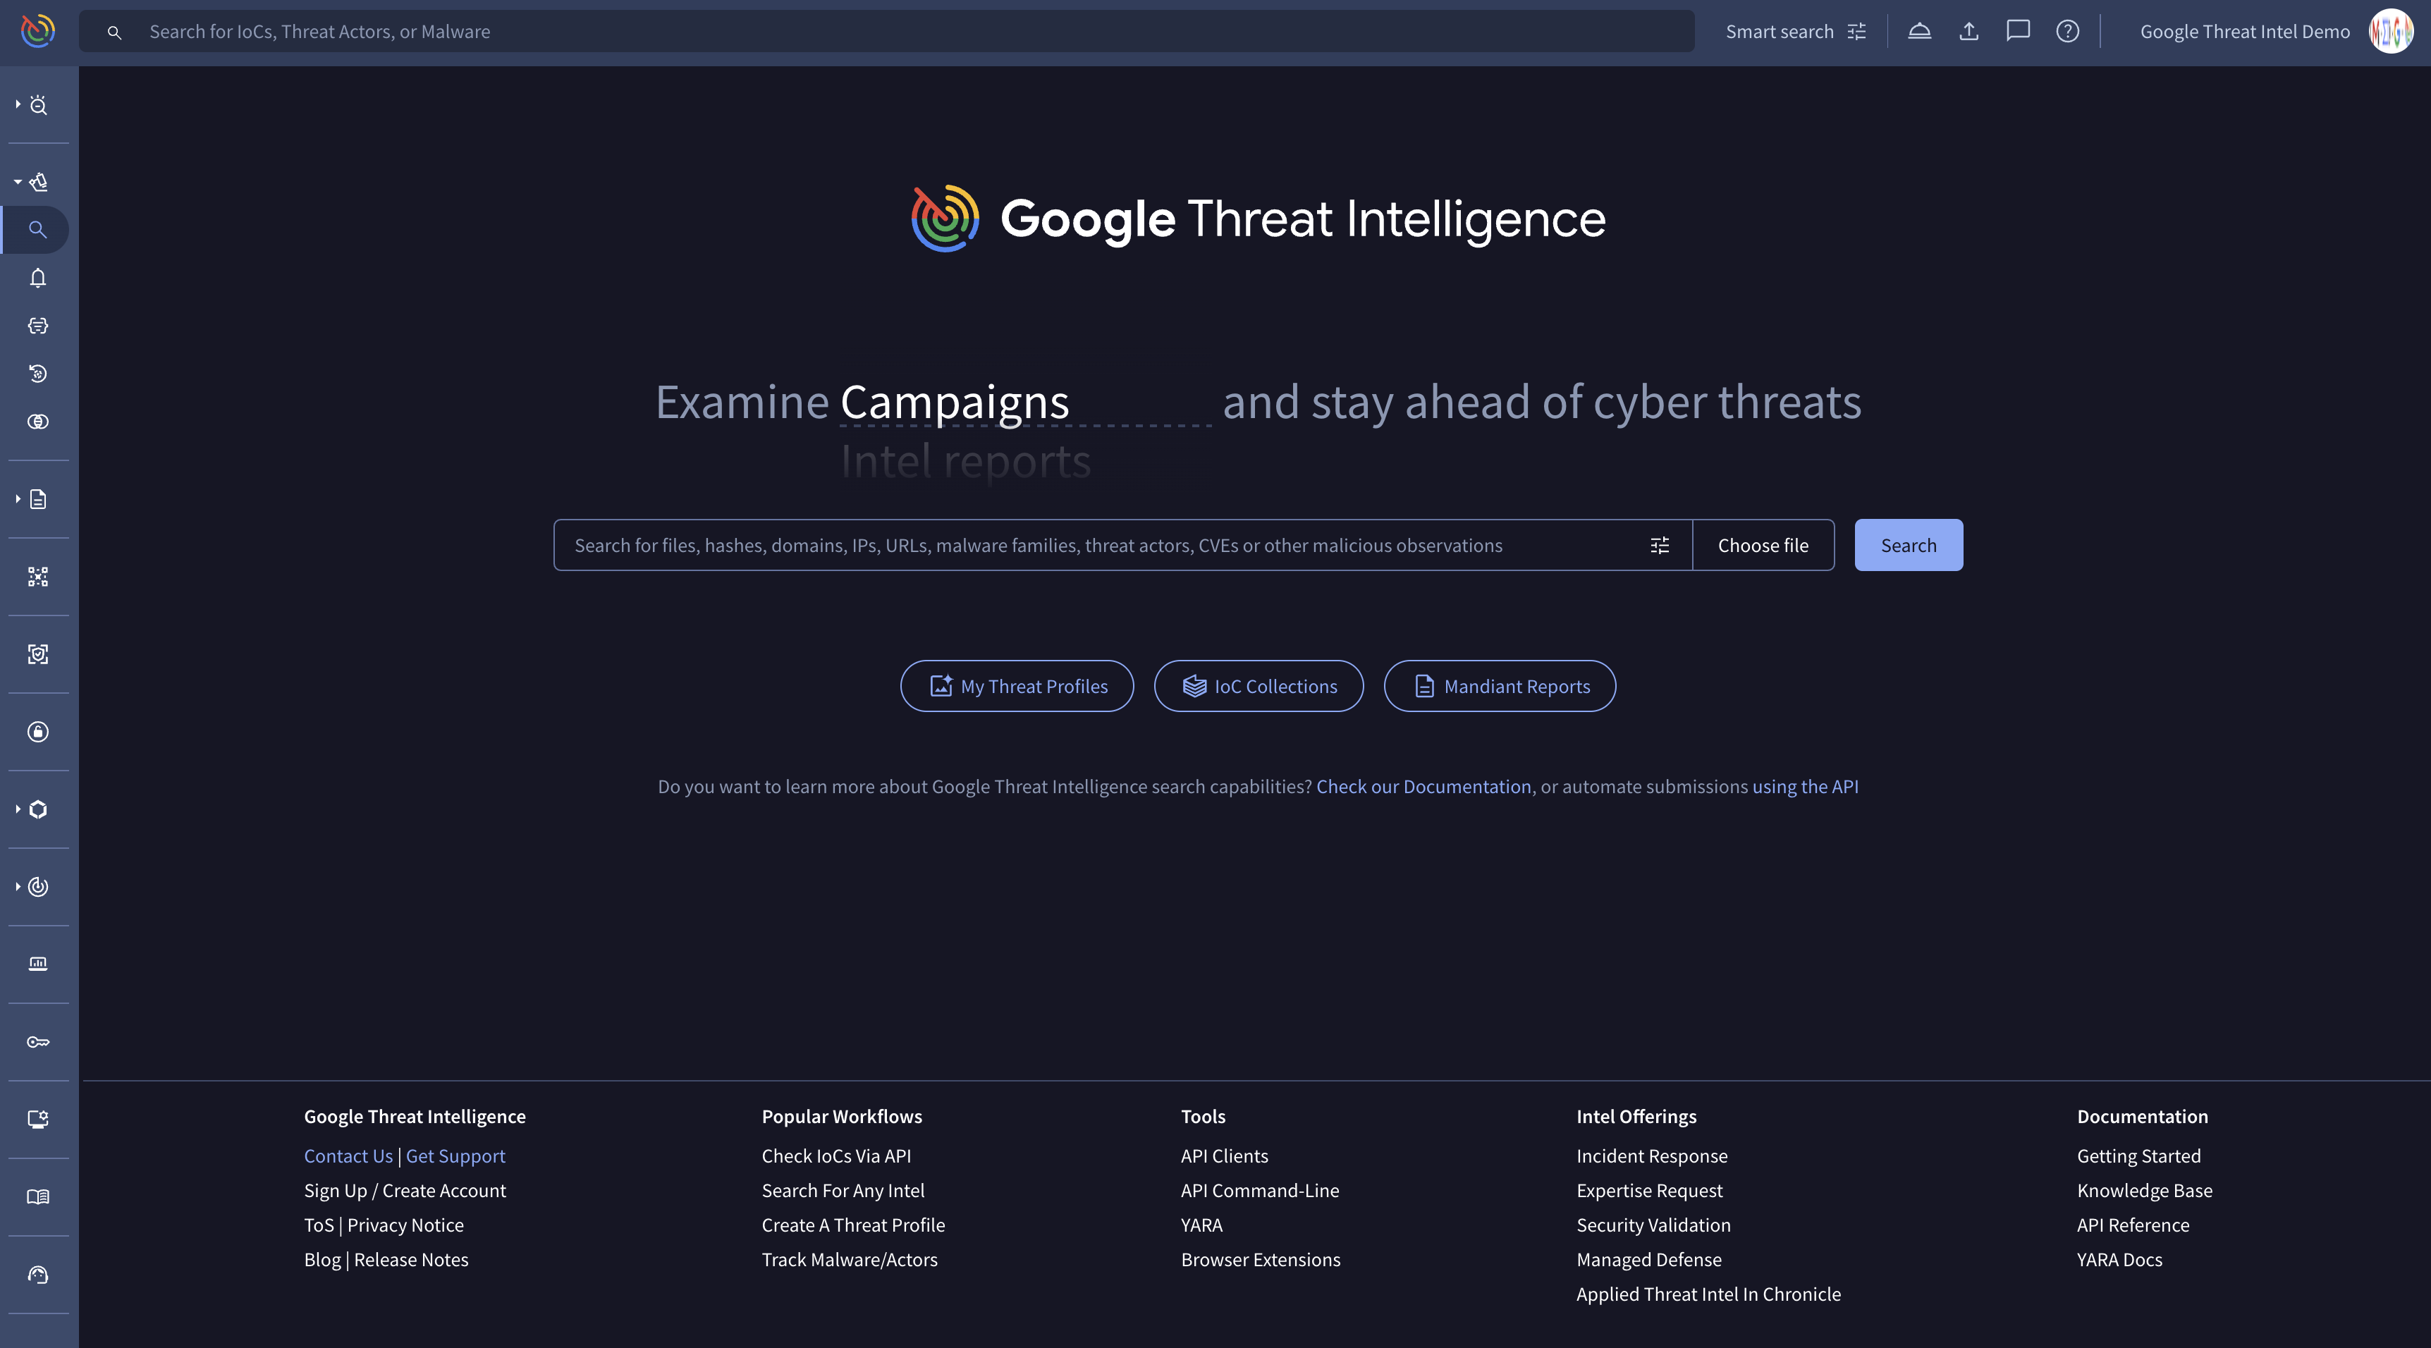The height and width of the screenshot is (1348, 2431).
Task: Expand the radar circle group arrow in sidebar
Action: click(17, 886)
